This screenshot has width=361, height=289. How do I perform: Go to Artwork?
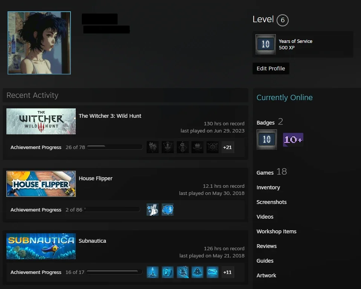click(x=266, y=275)
